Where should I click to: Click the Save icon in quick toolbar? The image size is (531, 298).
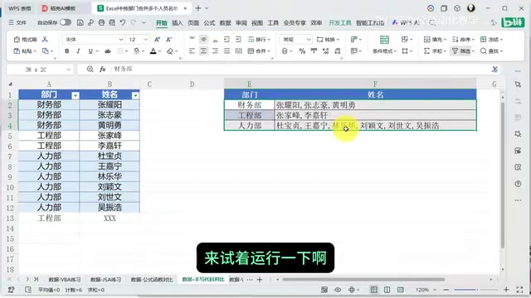[x=80, y=22]
